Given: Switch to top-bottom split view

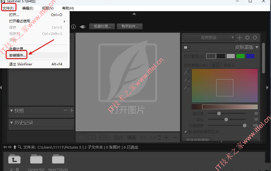Looking at the screenshot, I should (x=103, y=137).
